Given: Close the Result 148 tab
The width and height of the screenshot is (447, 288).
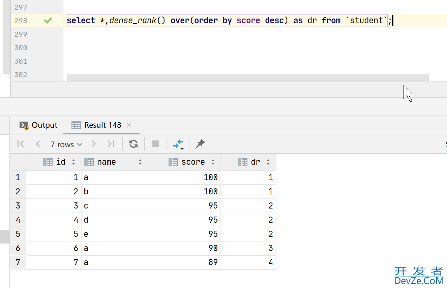Looking at the screenshot, I should [x=128, y=125].
